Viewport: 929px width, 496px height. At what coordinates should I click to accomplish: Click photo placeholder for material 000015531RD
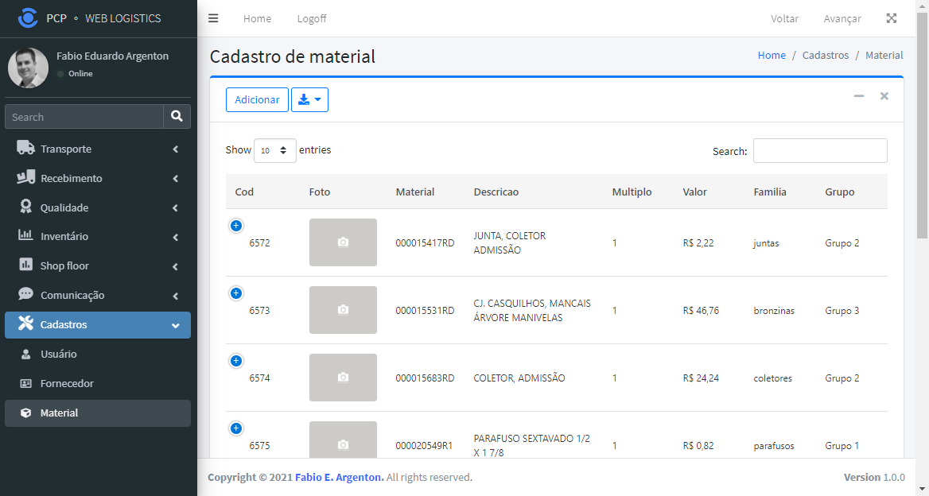(x=343, y=309)
